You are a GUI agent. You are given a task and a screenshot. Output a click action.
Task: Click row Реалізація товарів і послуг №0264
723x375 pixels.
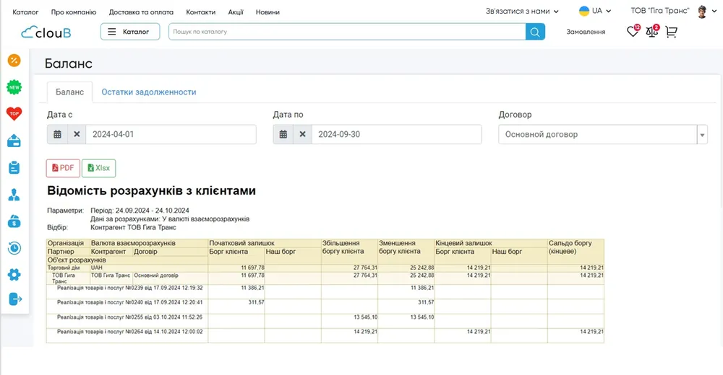point(325,335)
